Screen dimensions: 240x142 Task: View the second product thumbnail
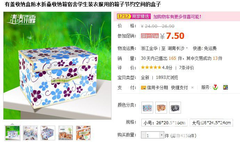pos(30,133)
